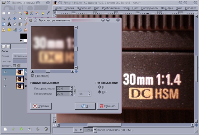Select the Rectangle Select tool
Image resolution: width=199 pixels, height=135 pixels.
click(x=3, y=13)
